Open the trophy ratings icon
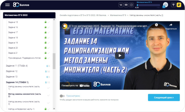 tap(173, 5)
